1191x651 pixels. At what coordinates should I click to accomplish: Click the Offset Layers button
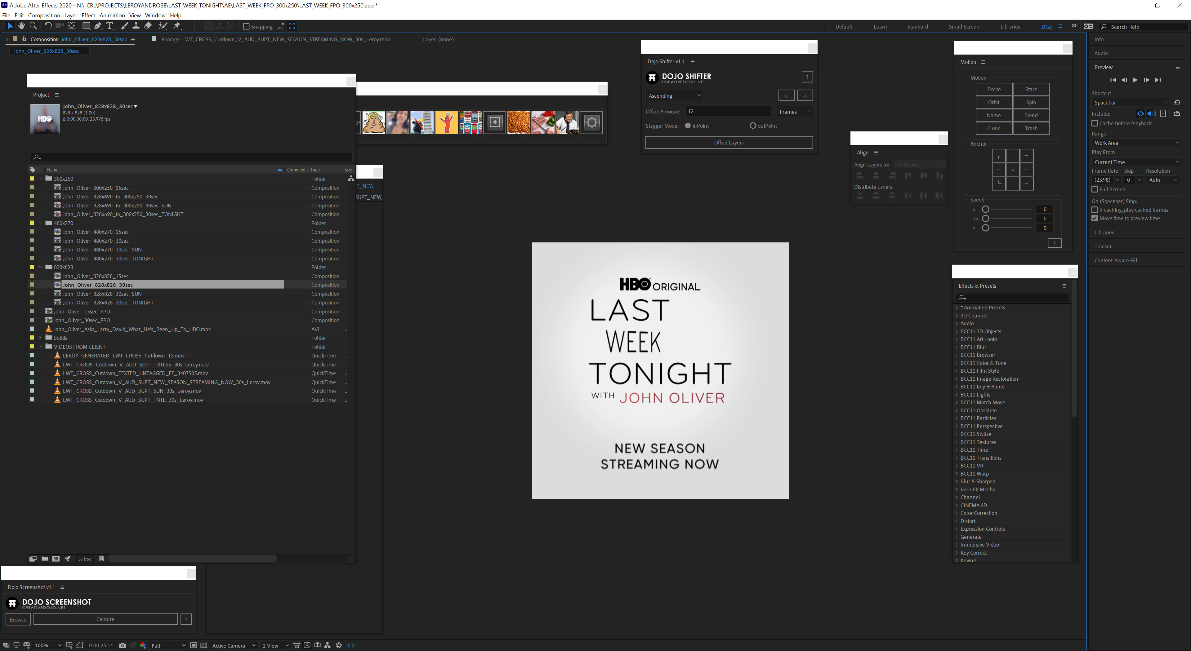click(729, 143)
